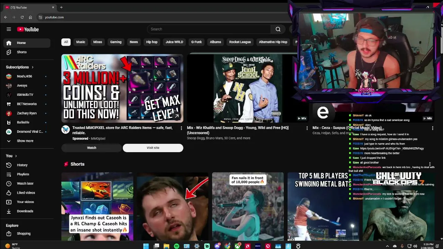
Task: Open the Desmond Viral subscription channel
Action: pos(27,132)
